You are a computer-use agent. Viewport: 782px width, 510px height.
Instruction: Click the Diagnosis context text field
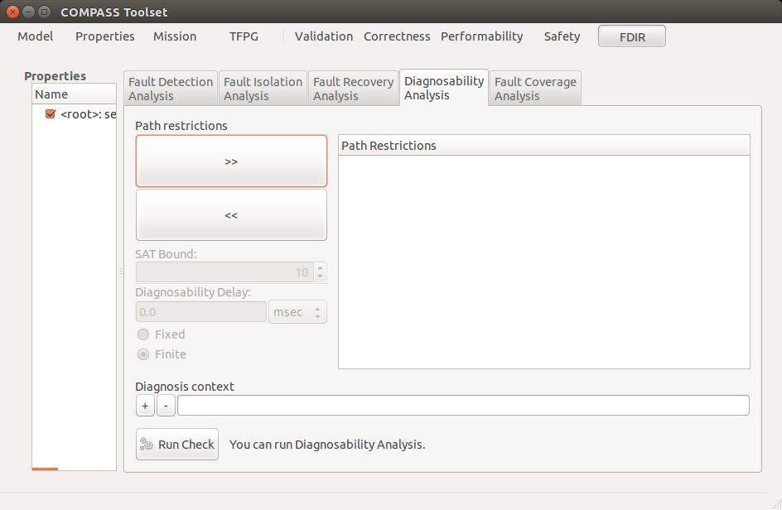pos(463,406)
